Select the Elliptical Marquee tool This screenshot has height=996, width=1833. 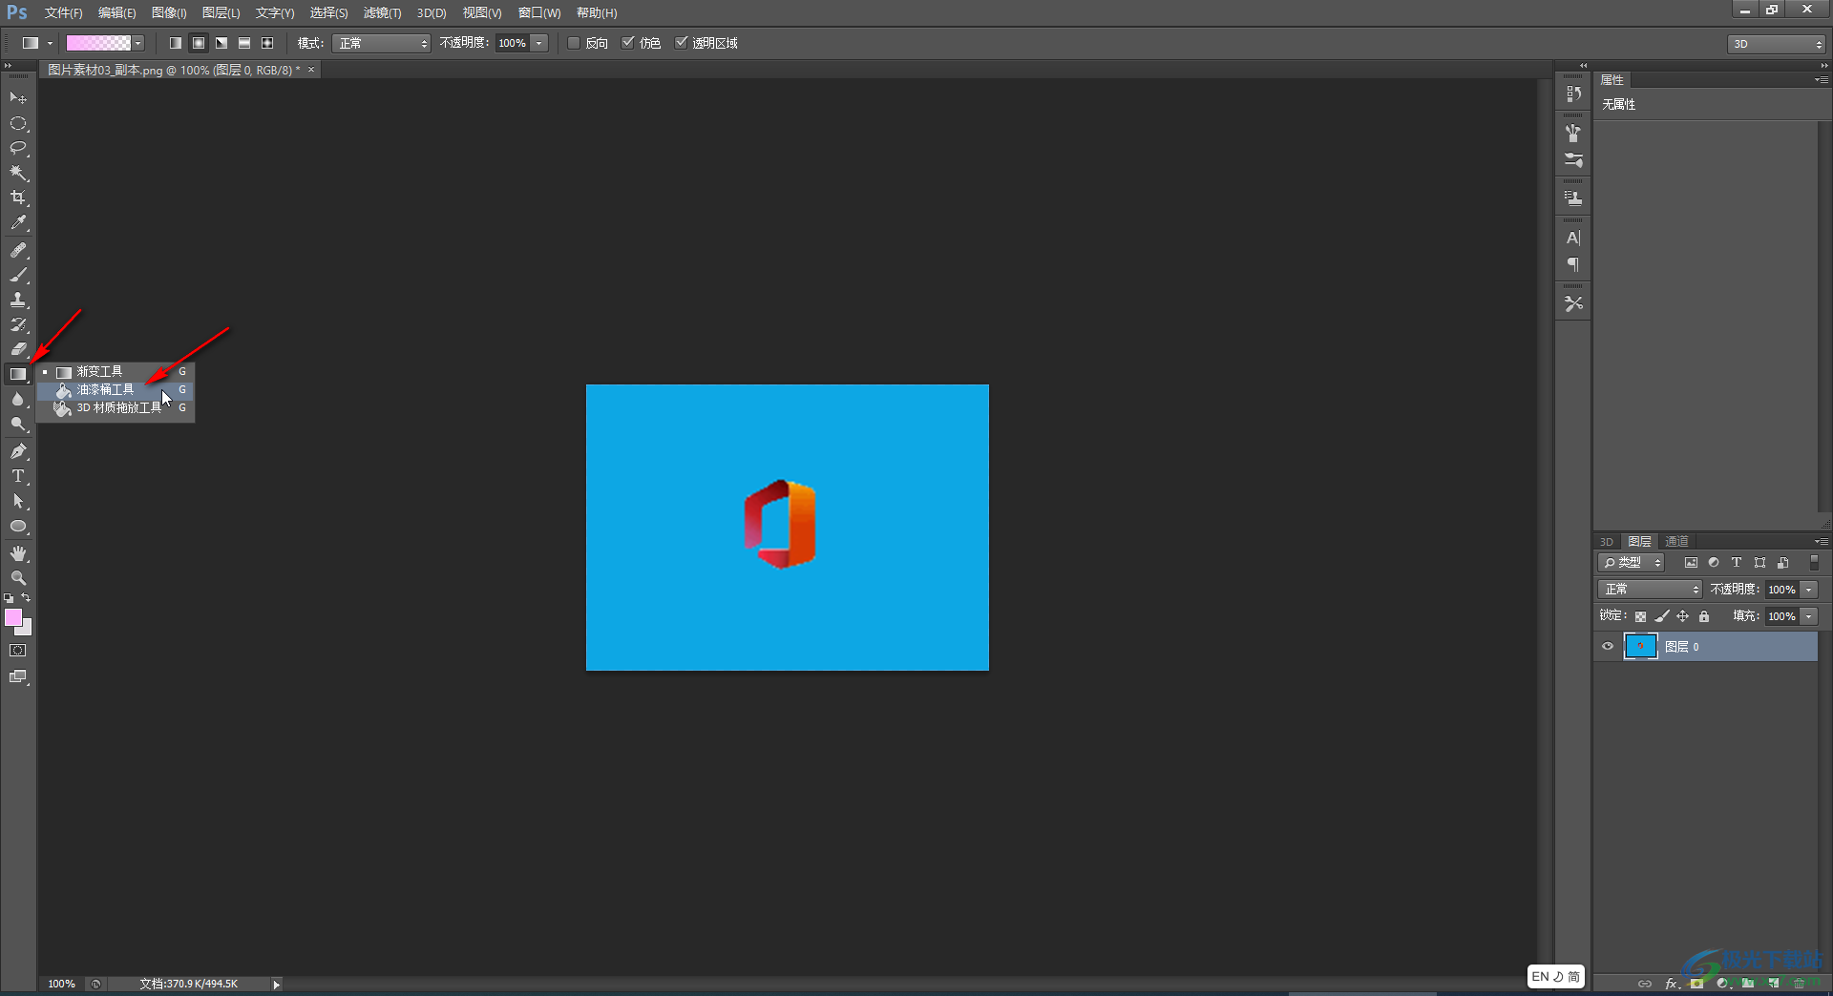pyautogui.click(x=18, y=124)
